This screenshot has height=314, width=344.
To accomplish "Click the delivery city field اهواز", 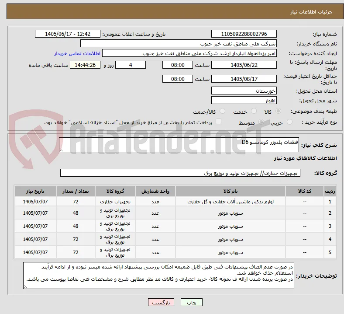I will tap(244, 101).
